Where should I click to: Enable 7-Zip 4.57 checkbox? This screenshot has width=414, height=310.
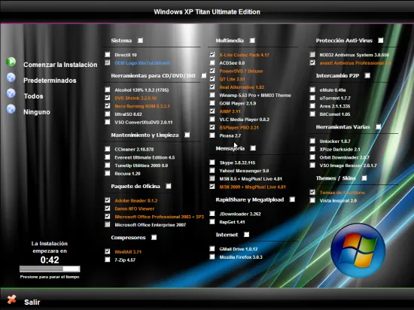click(108, 260)
